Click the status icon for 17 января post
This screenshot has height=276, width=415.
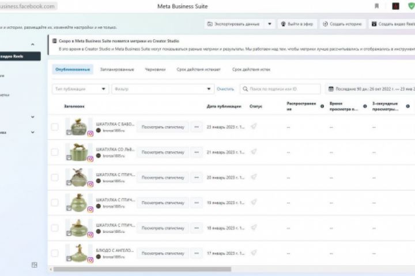[x=254, y=253]
